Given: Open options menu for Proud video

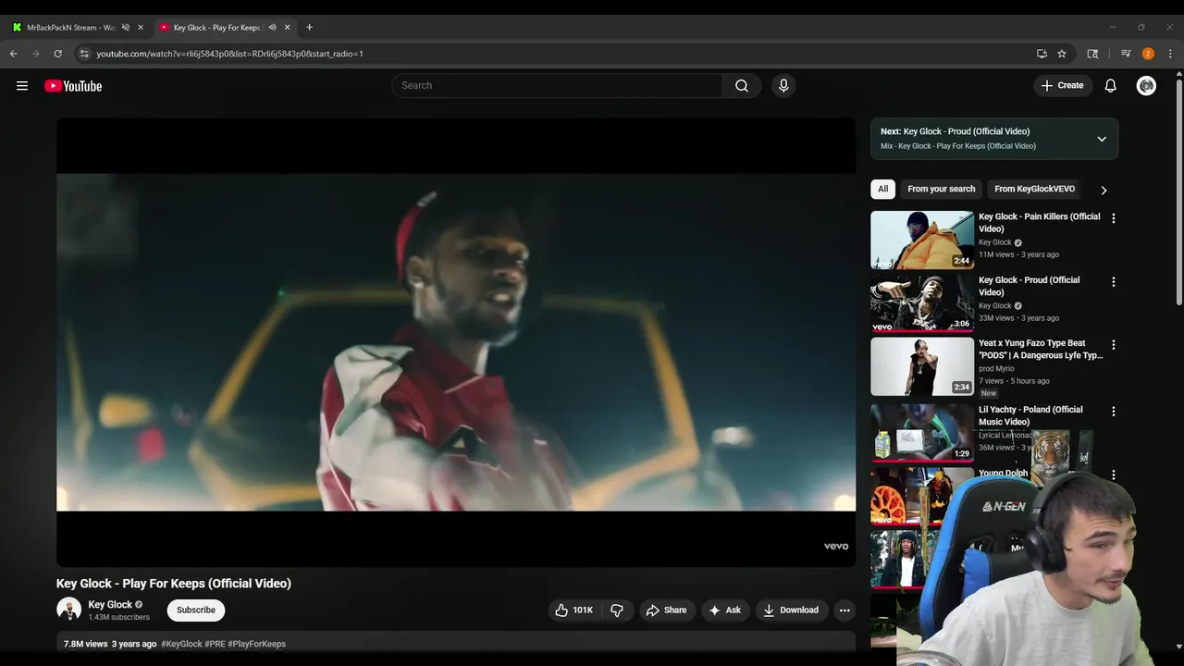Looking at the screenshot, I should 1114,281.
